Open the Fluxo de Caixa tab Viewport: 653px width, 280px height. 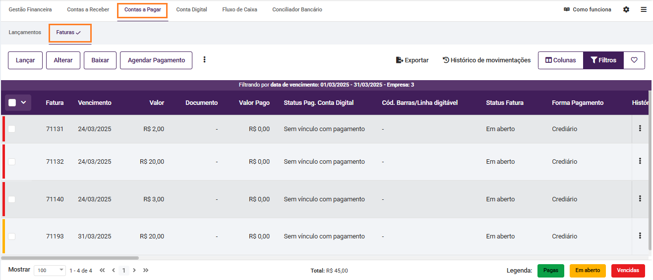pyautogui.click(x=239, y=9)
